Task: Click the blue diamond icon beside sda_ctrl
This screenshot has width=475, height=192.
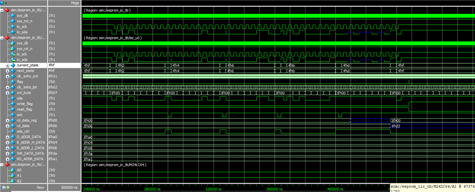Action: [12, 131]
